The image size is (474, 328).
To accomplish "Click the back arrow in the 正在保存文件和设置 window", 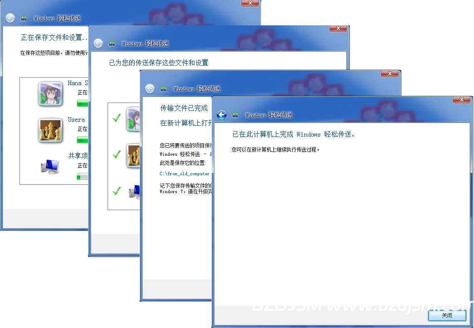I will tap(10, 18).
